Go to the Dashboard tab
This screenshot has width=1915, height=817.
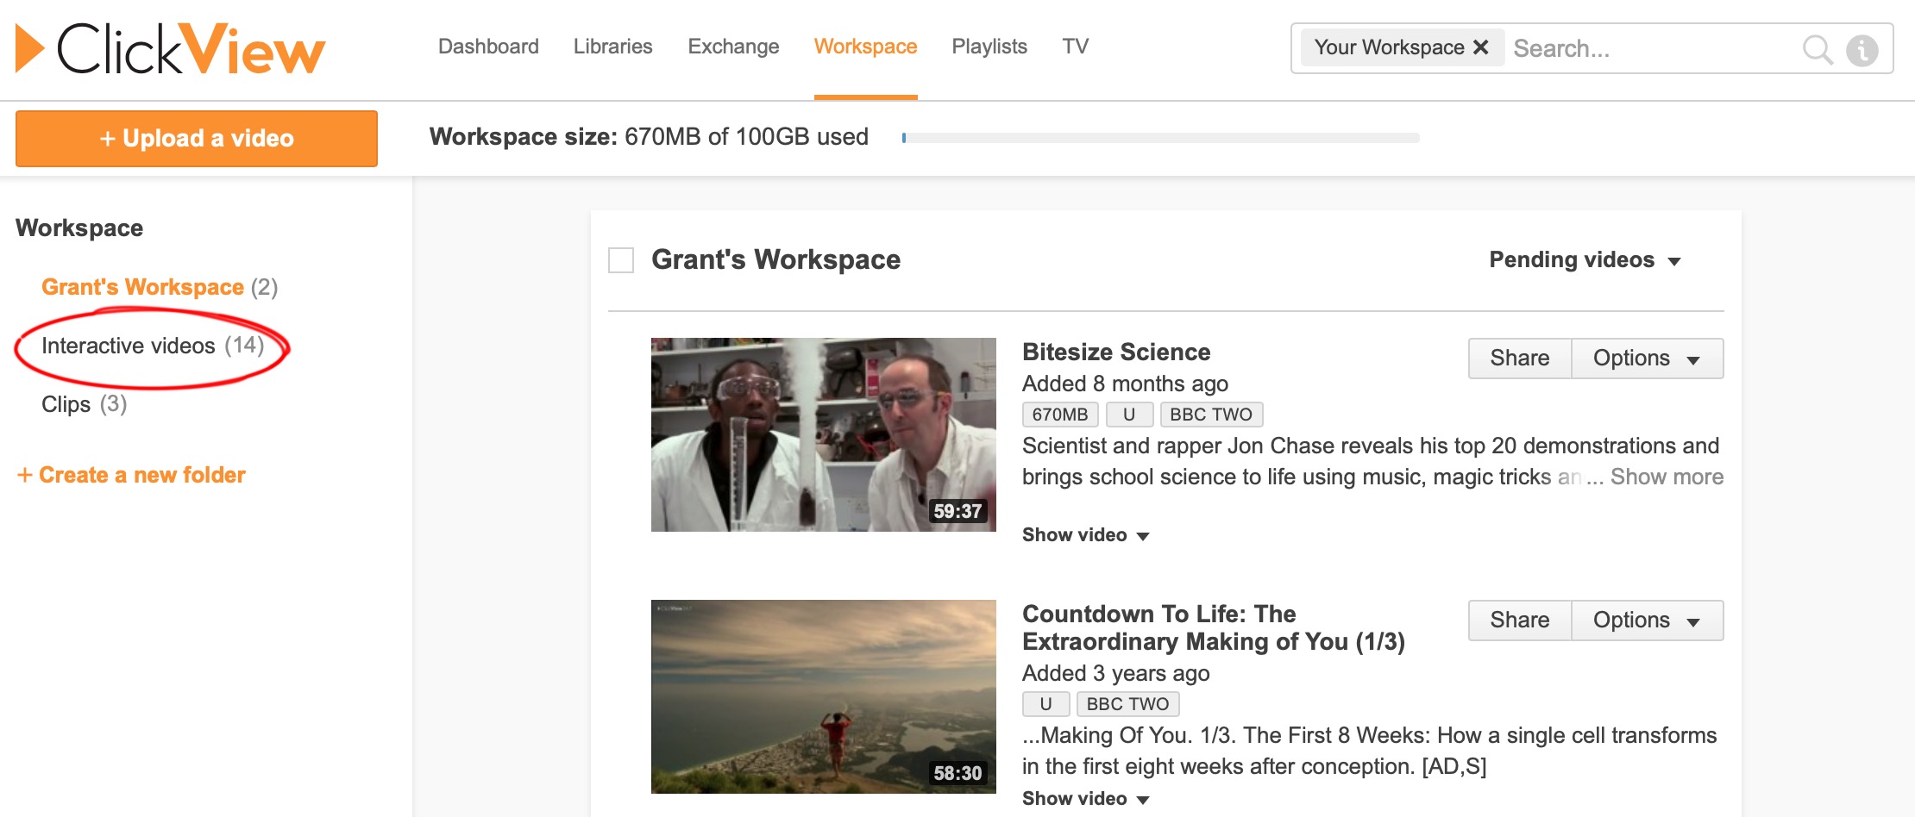[x=488, y=47]
